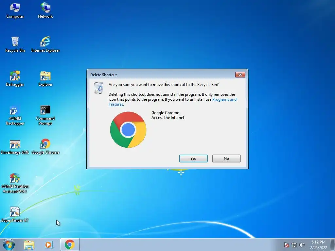Click the 'Google Chrome' name text in the dialog
The height and width of the screenshot is (251, 335).
(x=165, y=113)
